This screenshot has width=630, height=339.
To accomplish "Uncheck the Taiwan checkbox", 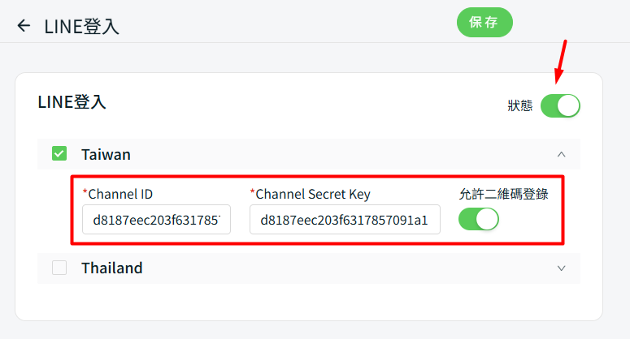I will tap(59, 153).
